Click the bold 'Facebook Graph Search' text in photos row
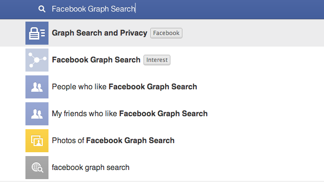Image resolution: width=324 pixels, height=182 pixels. (130, 140)
